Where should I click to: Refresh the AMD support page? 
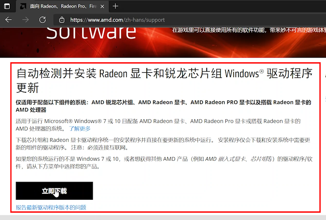43,20
